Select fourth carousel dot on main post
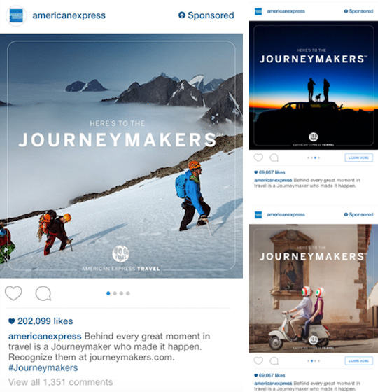 click(x=127, y=293)
